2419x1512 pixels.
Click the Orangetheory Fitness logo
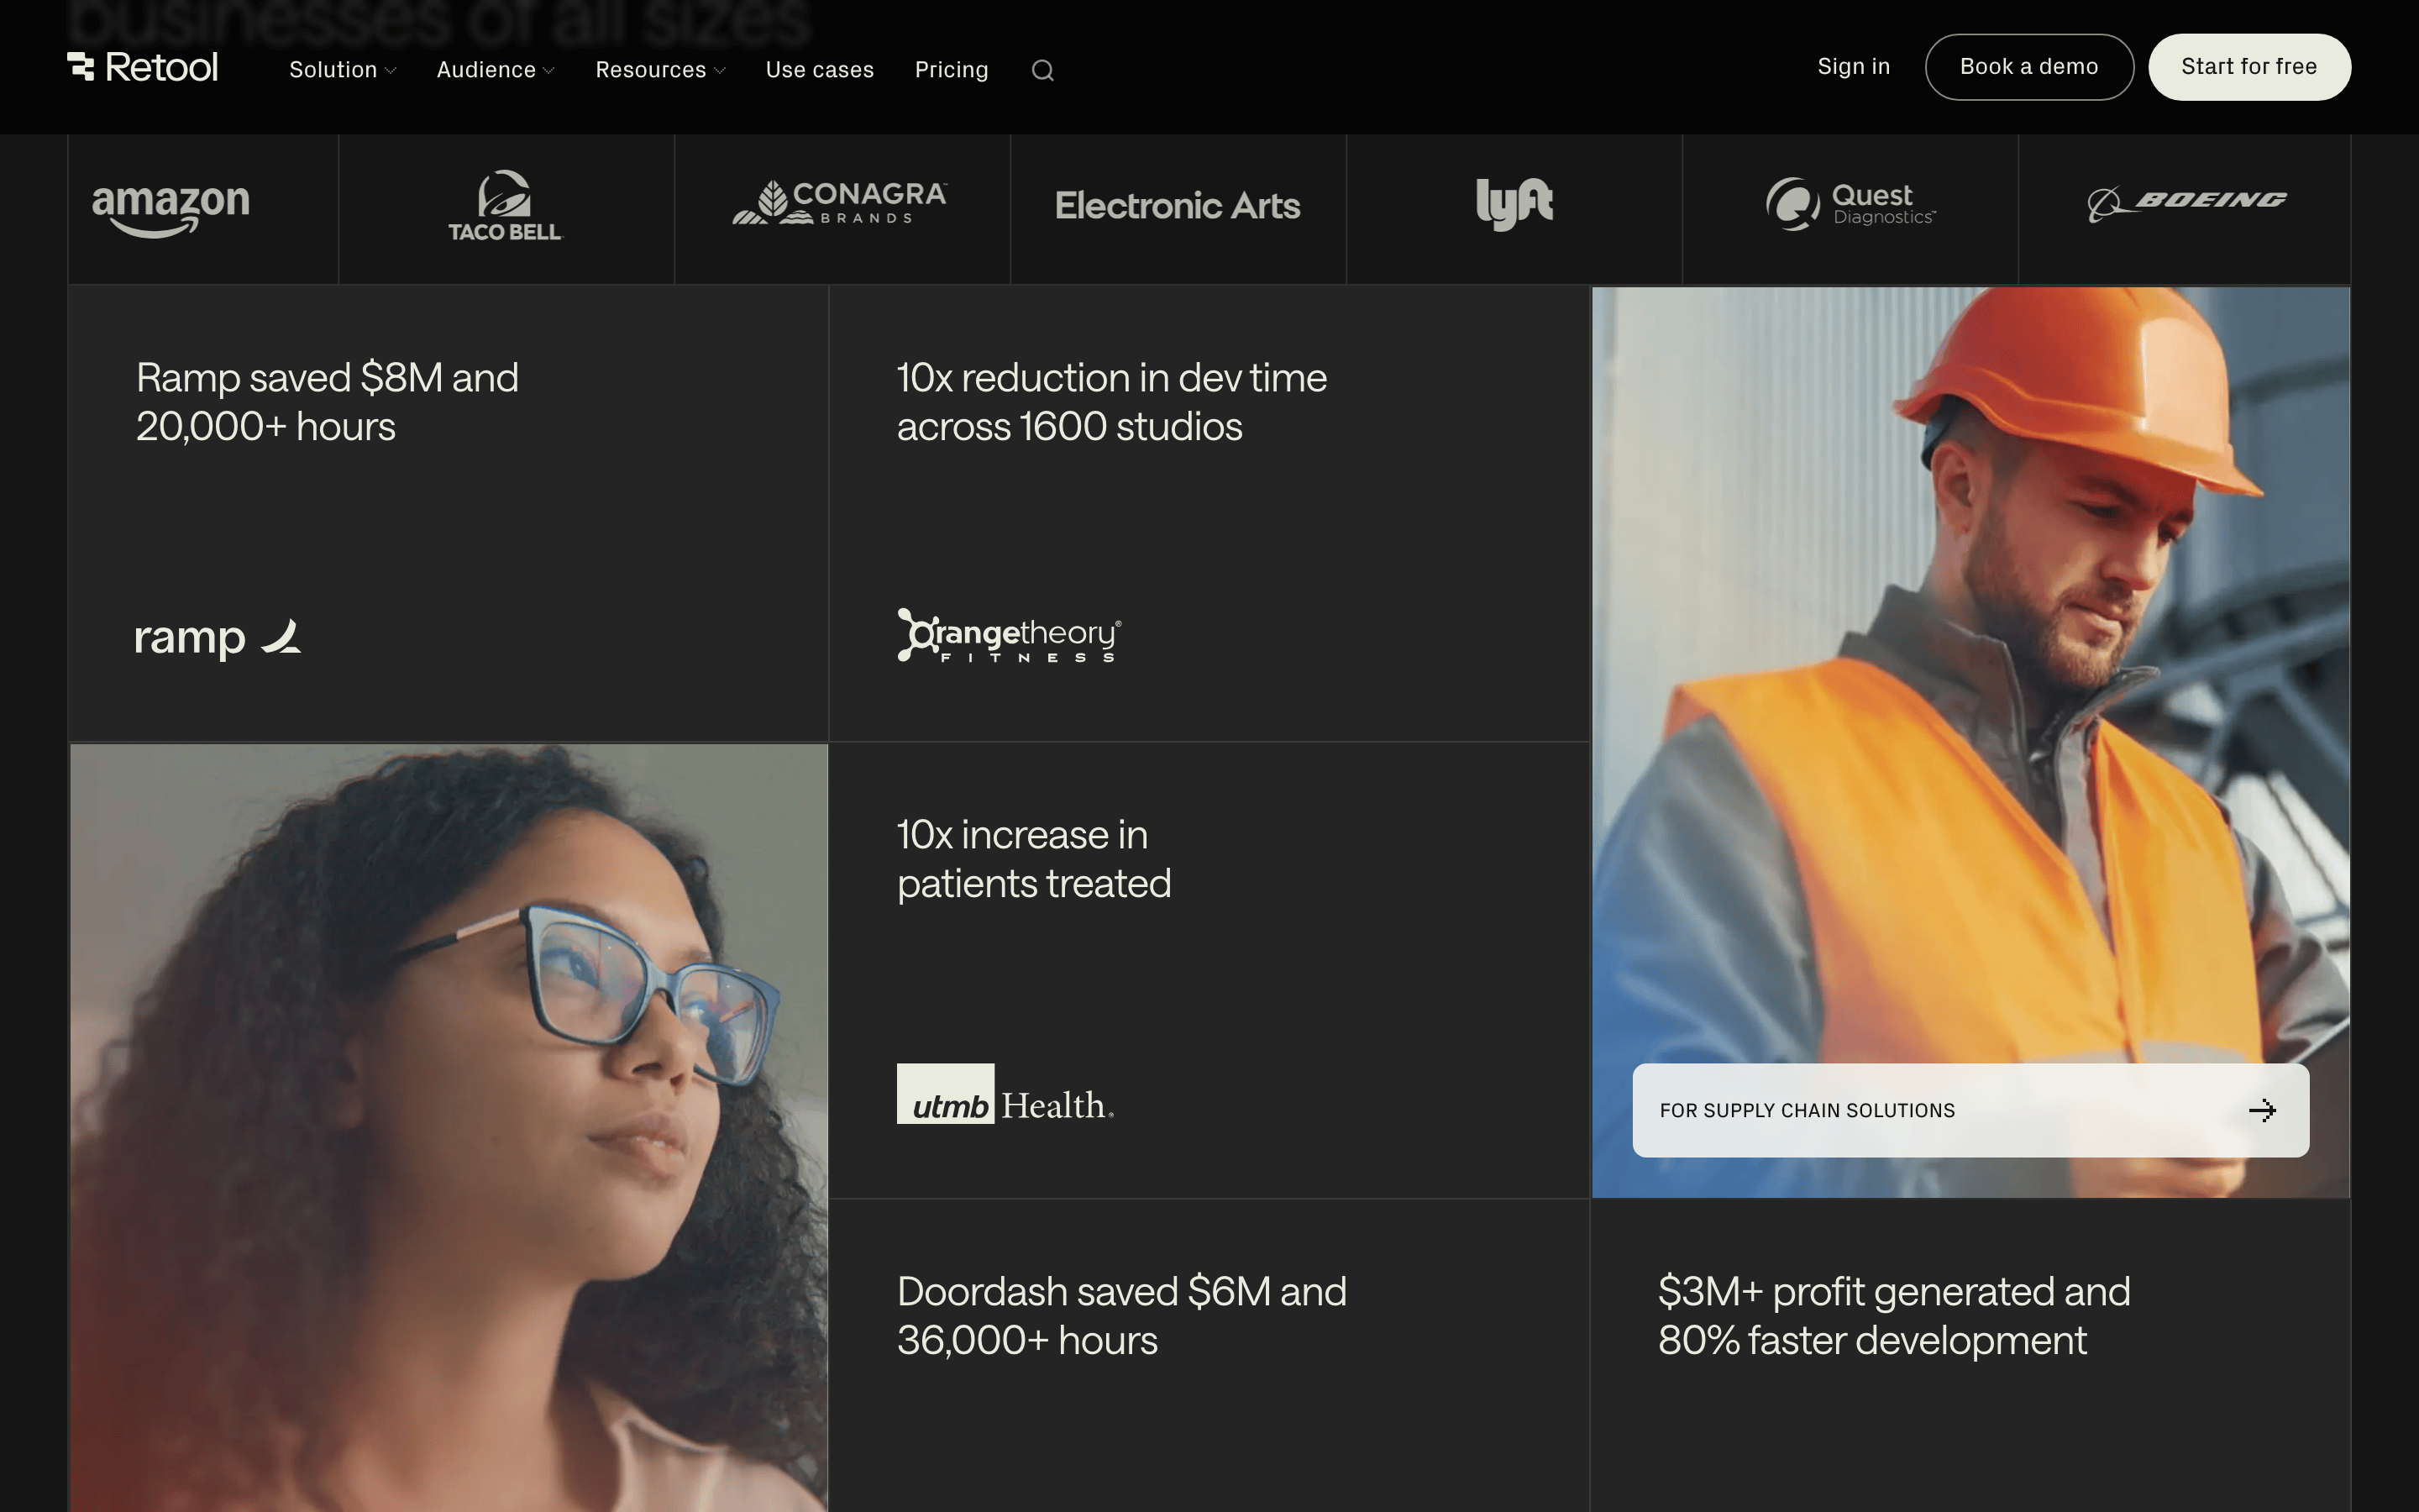point(1009,635)
